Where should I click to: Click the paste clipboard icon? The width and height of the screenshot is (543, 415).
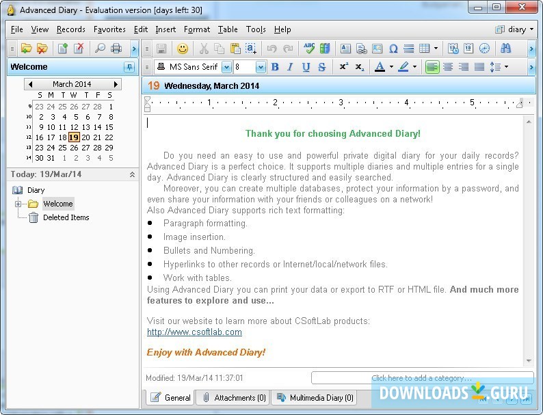tap(235, 49)
